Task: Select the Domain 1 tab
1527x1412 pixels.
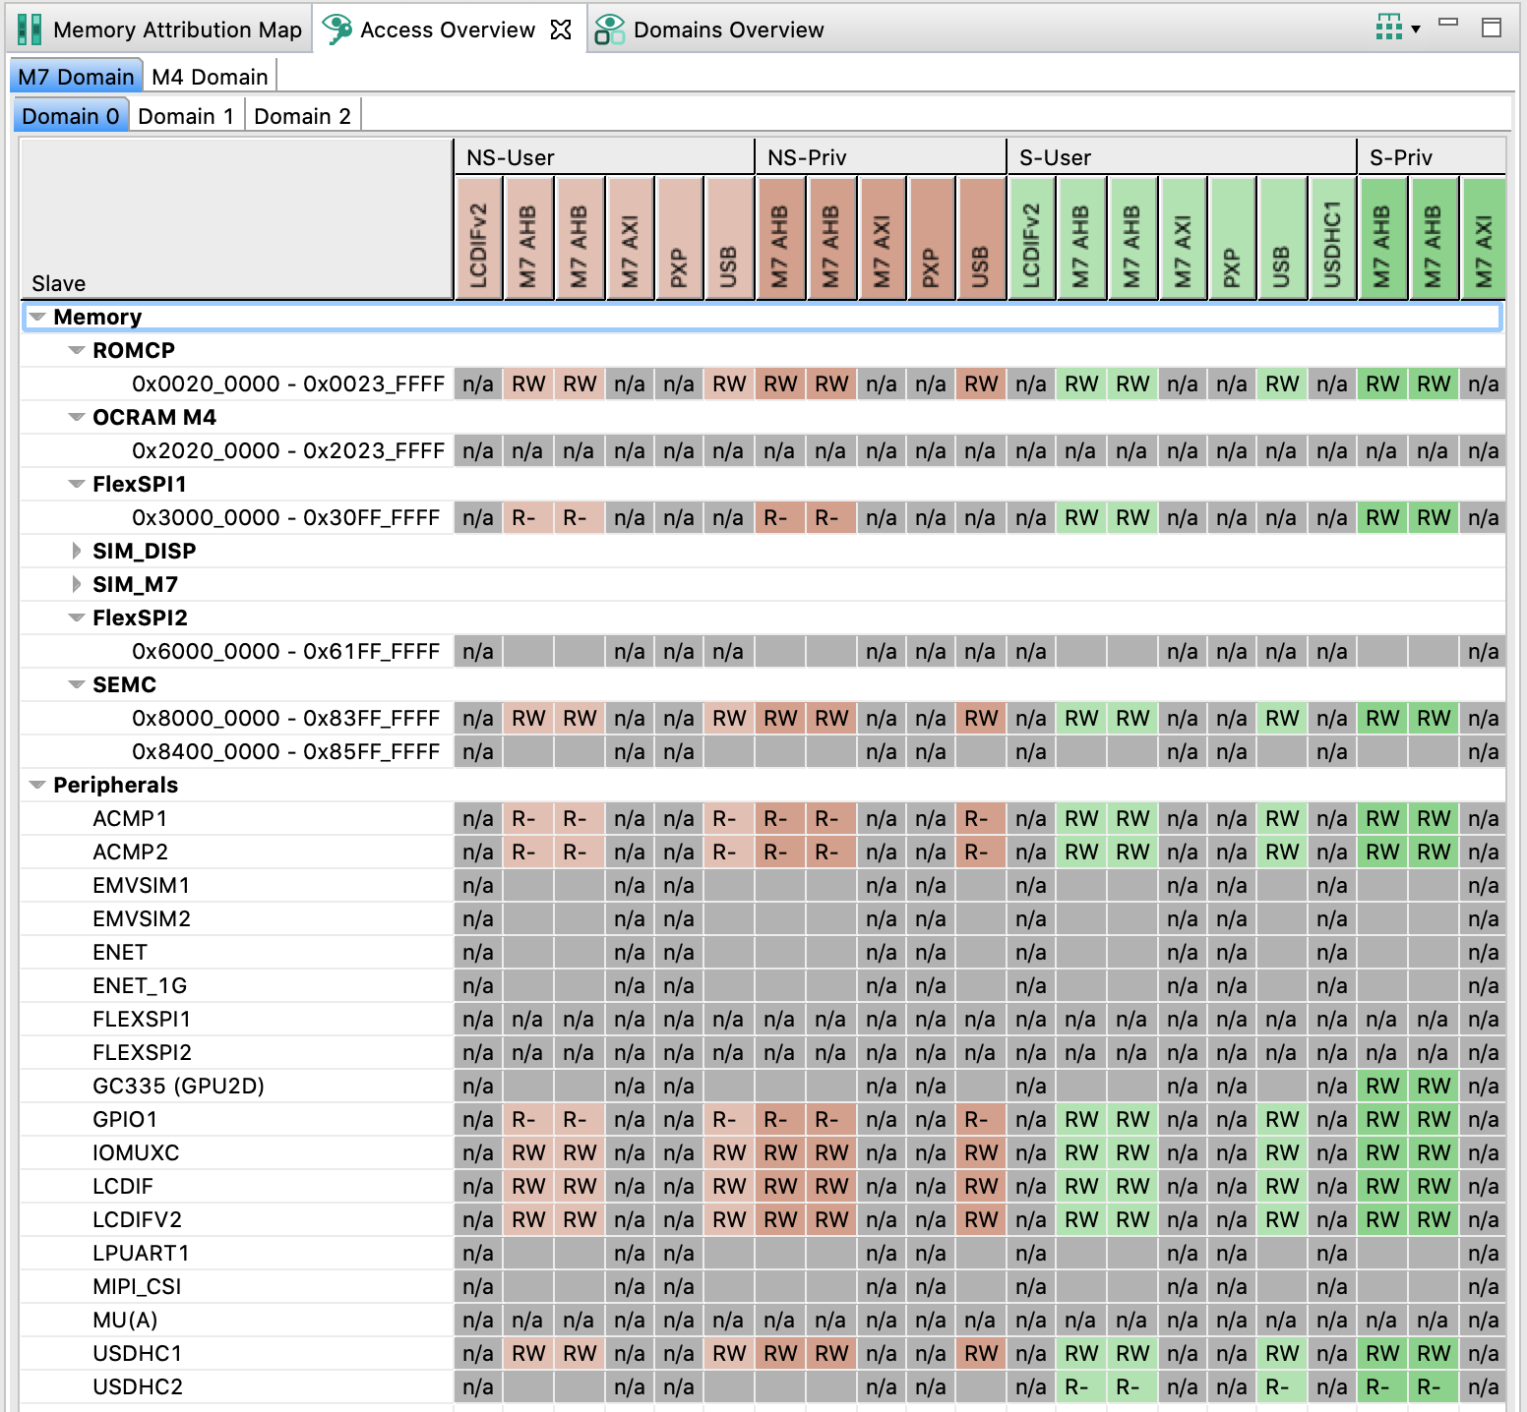Action: pos(186,116)
